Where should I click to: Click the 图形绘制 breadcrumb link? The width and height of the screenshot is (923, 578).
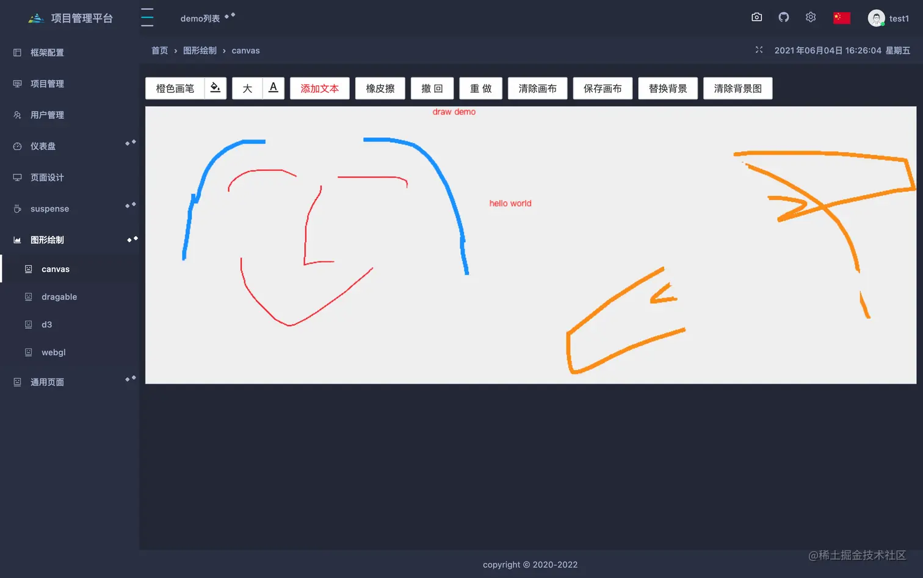coord(200,51)
